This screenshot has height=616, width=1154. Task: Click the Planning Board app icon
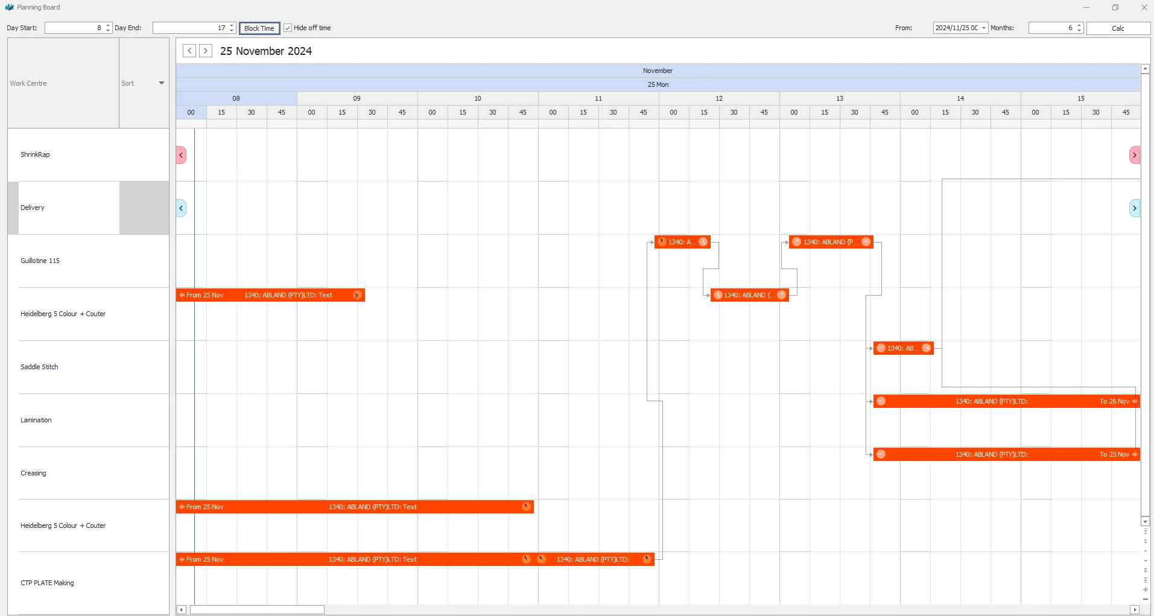(9, 7)
